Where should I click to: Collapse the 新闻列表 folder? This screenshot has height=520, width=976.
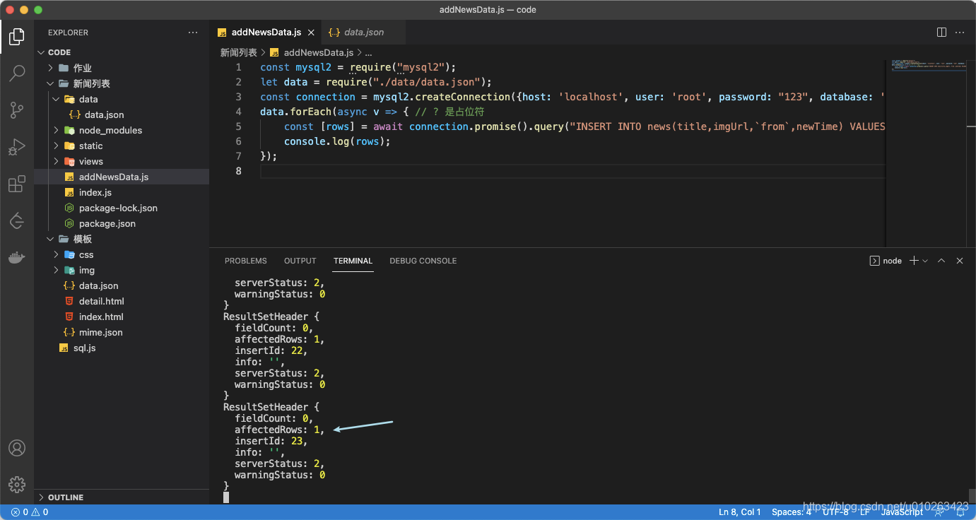(x=51, y=83)
